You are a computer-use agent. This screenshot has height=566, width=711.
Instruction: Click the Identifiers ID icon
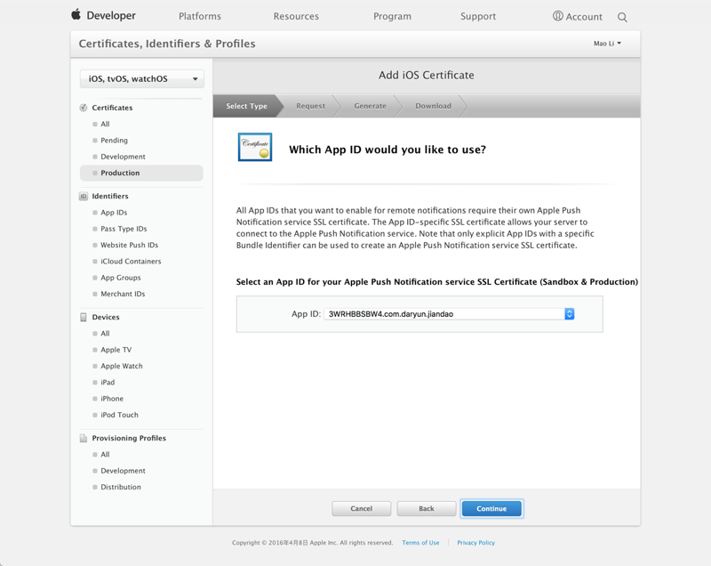click(x=84, y=196)
